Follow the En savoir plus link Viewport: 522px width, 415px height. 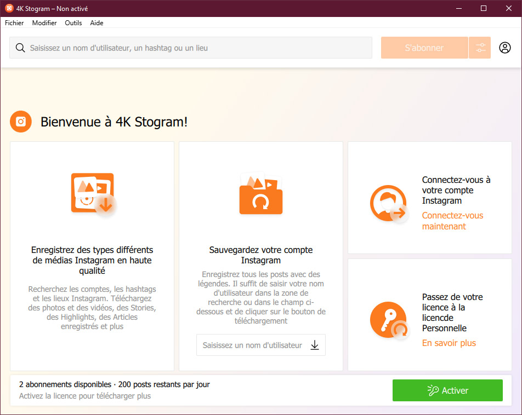[449, 343]
